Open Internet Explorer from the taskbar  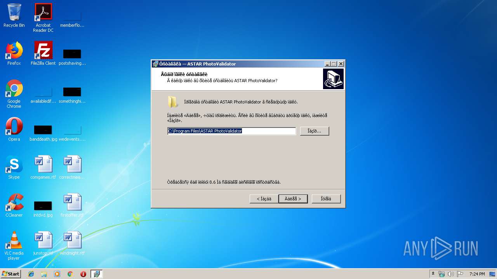point(31,274)
